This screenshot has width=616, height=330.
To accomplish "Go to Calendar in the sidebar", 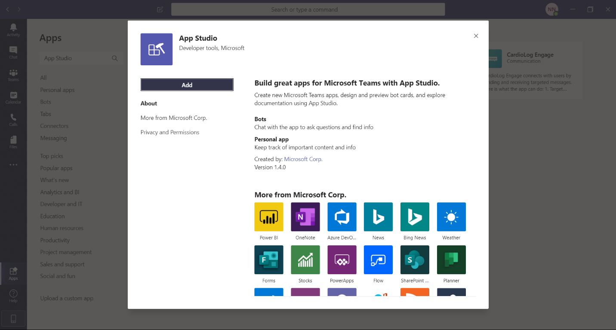I will tap(13, 98).
